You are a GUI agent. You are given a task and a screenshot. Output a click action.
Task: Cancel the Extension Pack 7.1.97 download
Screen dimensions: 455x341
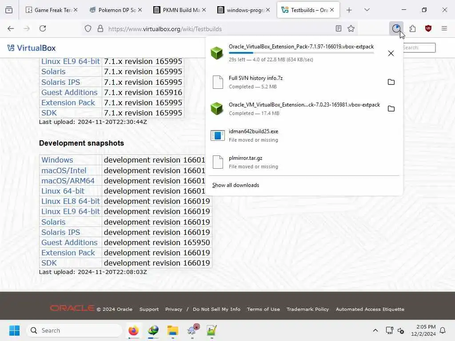391,53
